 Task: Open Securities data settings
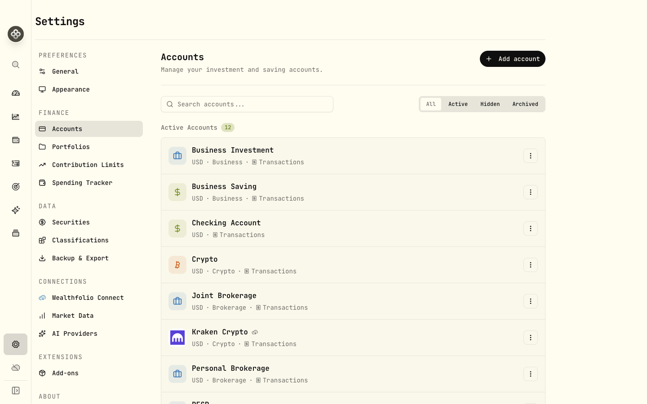[89, 222]
